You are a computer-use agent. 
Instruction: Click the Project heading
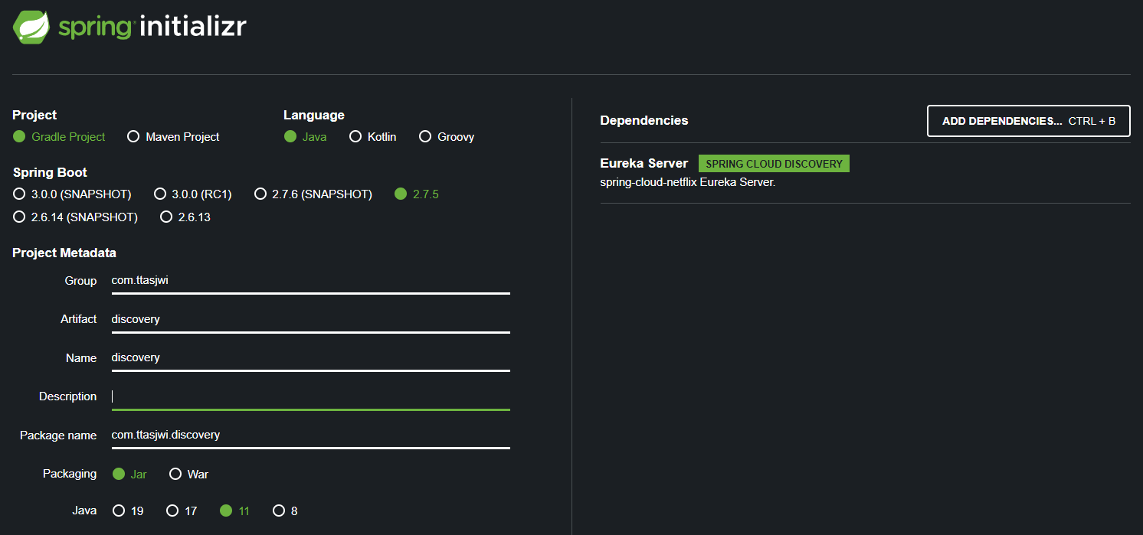point(34,116)
